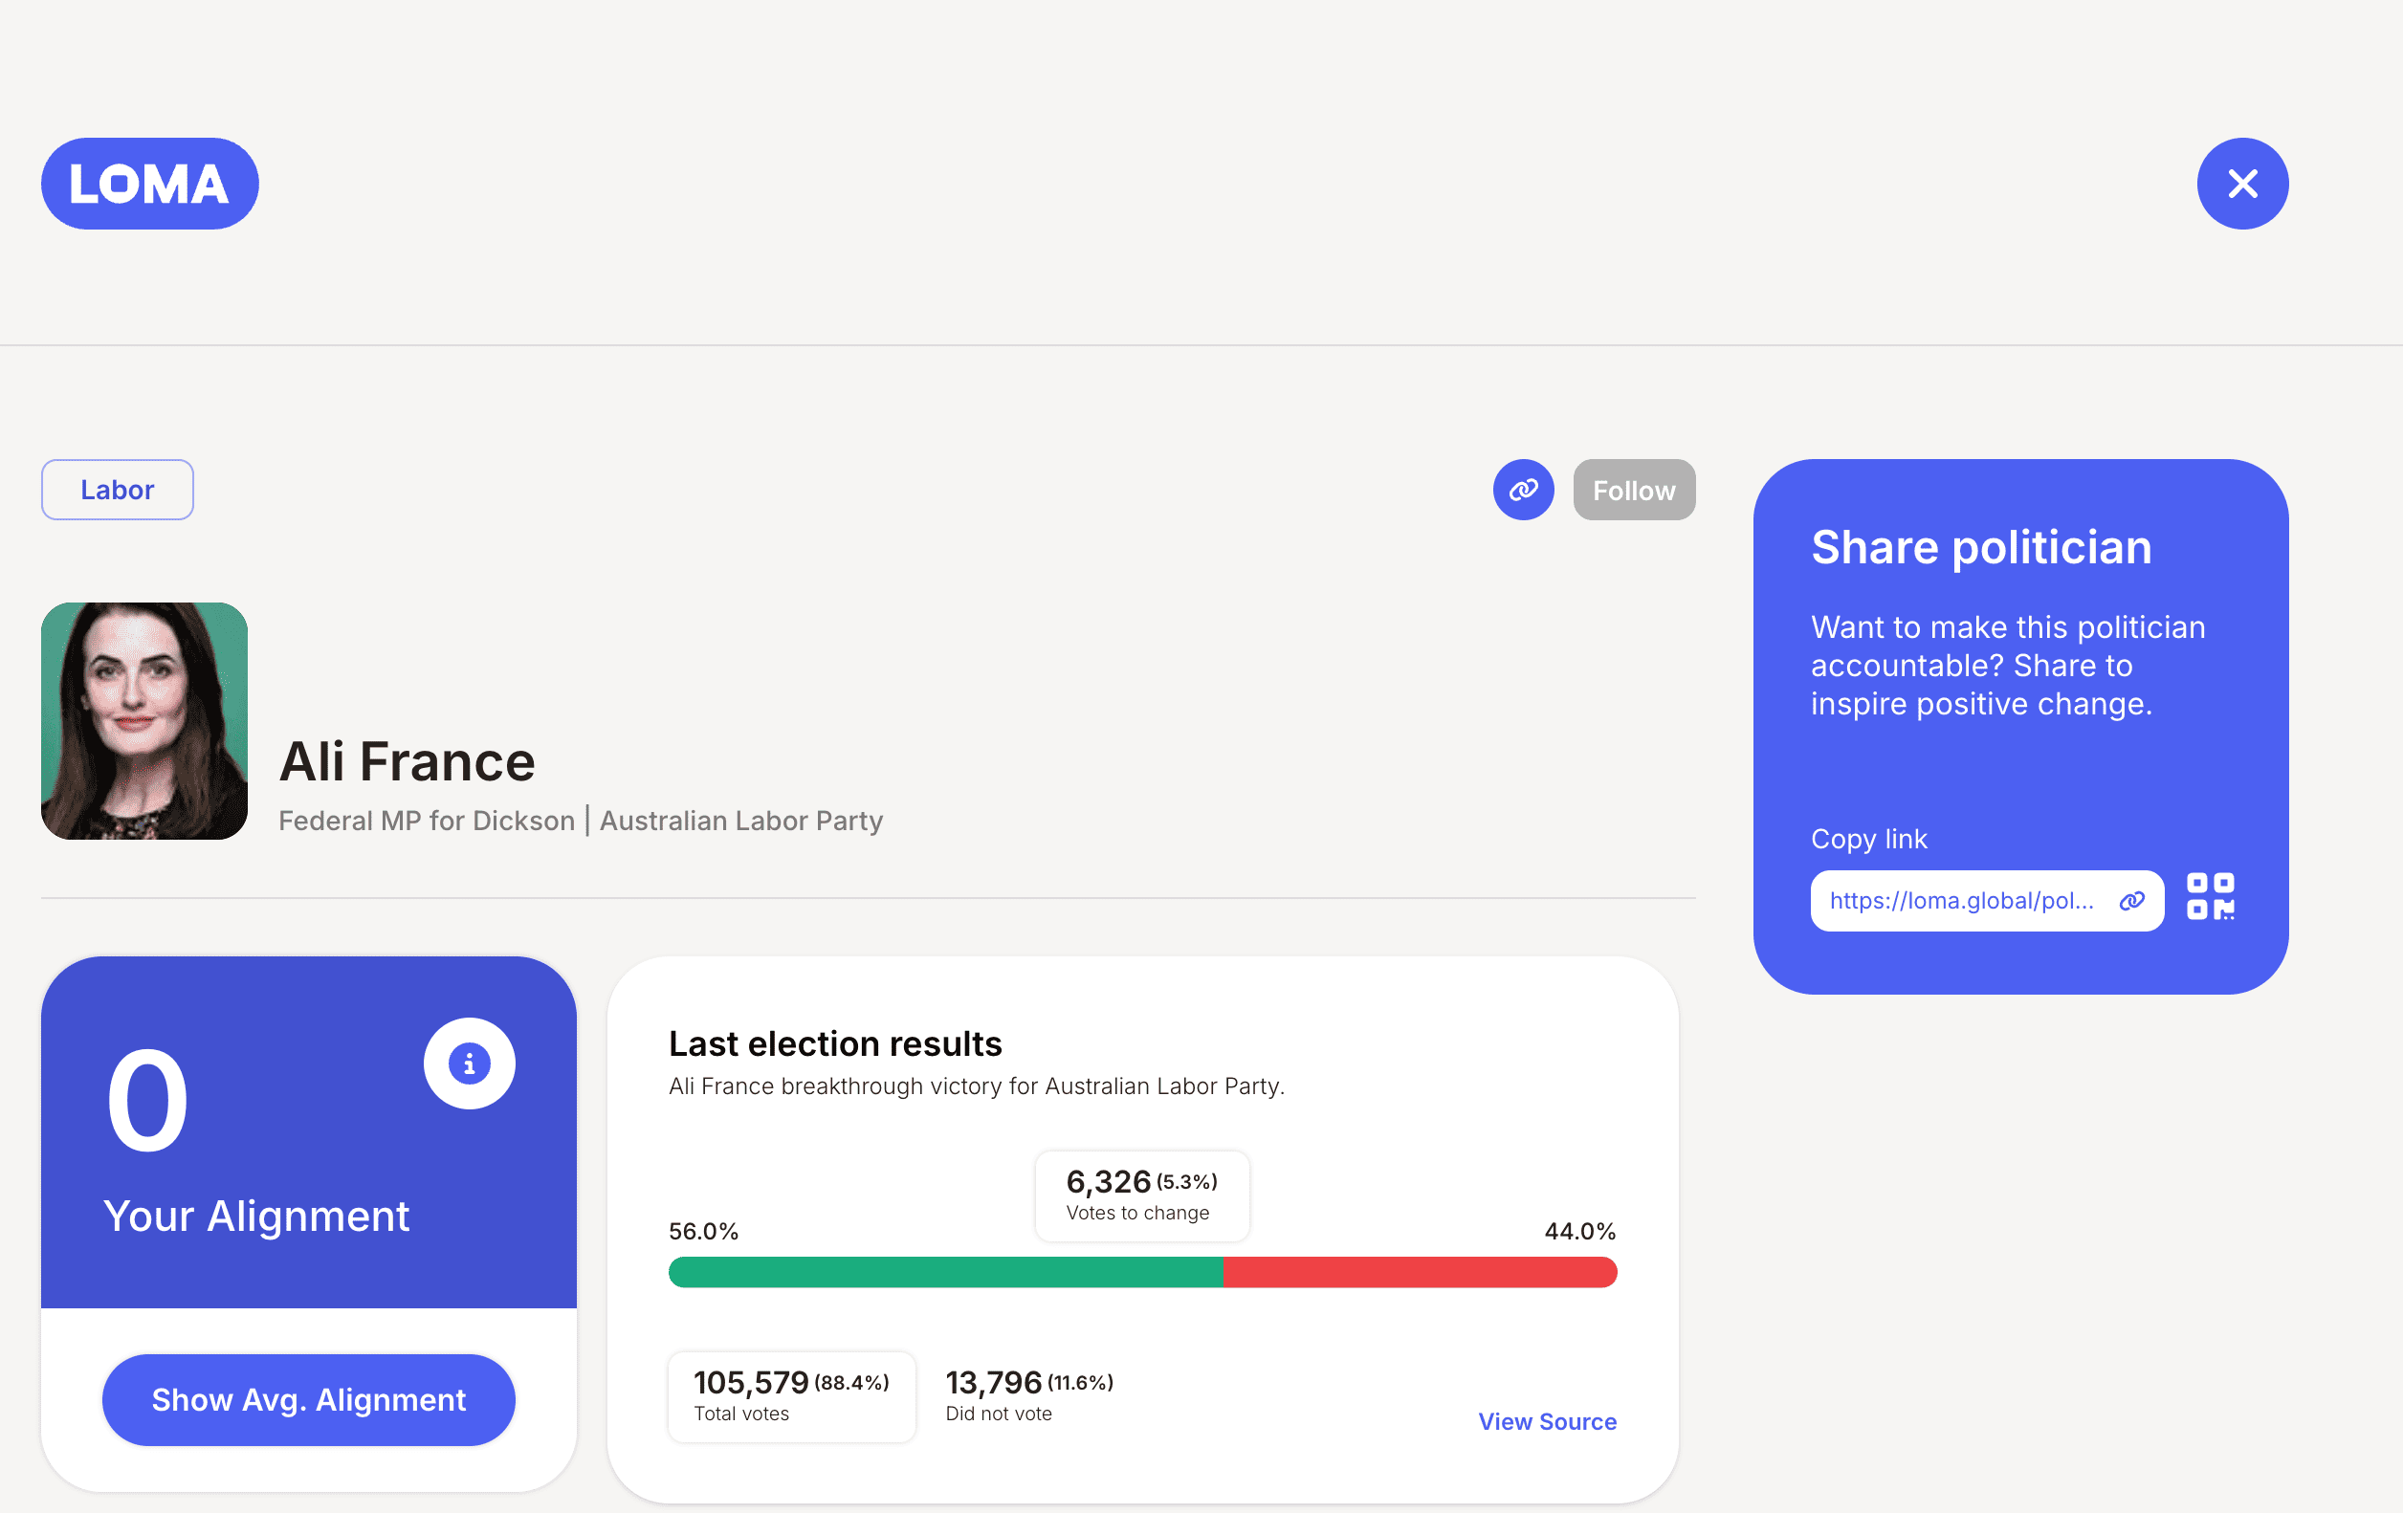Screen dimensions: 2403x1513
Task: Open View Source link for election results
Action: point(1546,1421)
